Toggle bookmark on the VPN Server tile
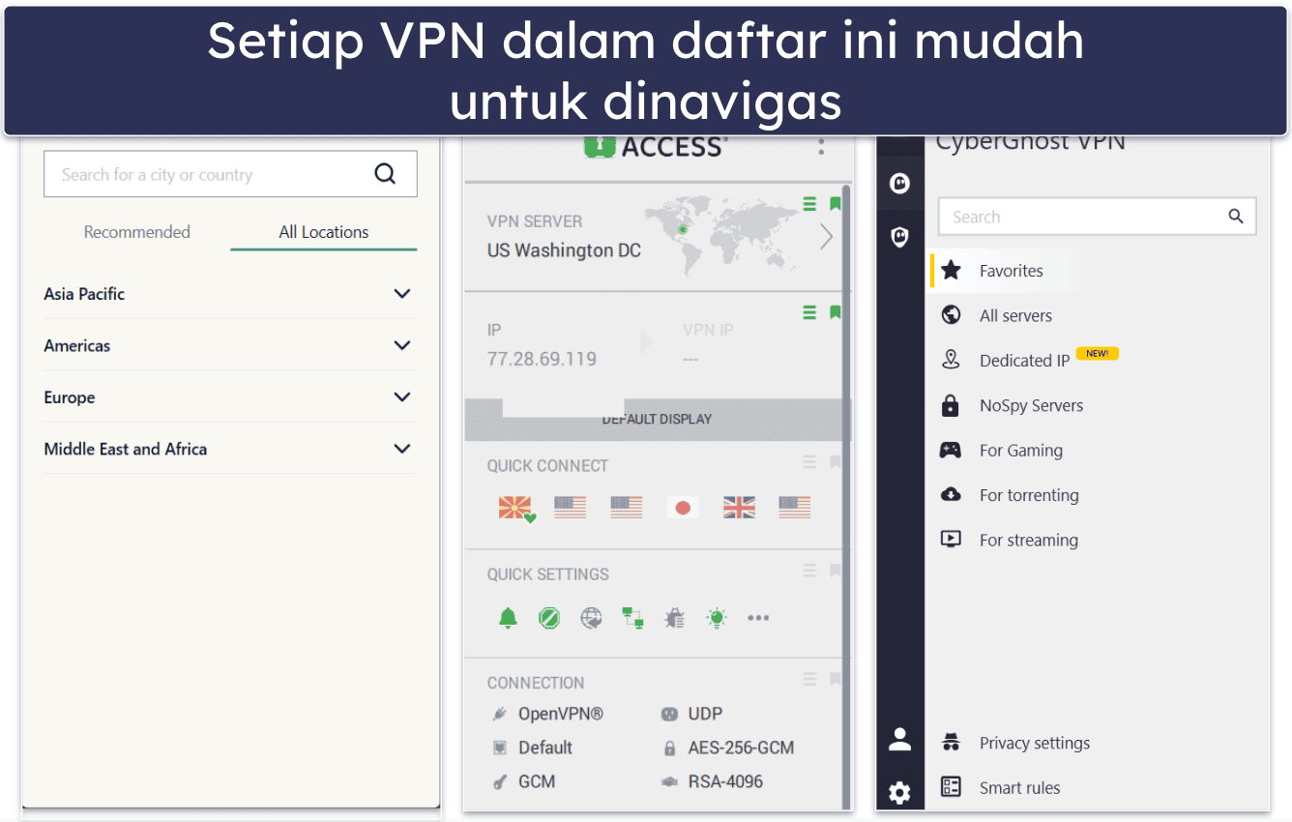Viewport: 1292px width, 822px height. click(x=836, y=203)
